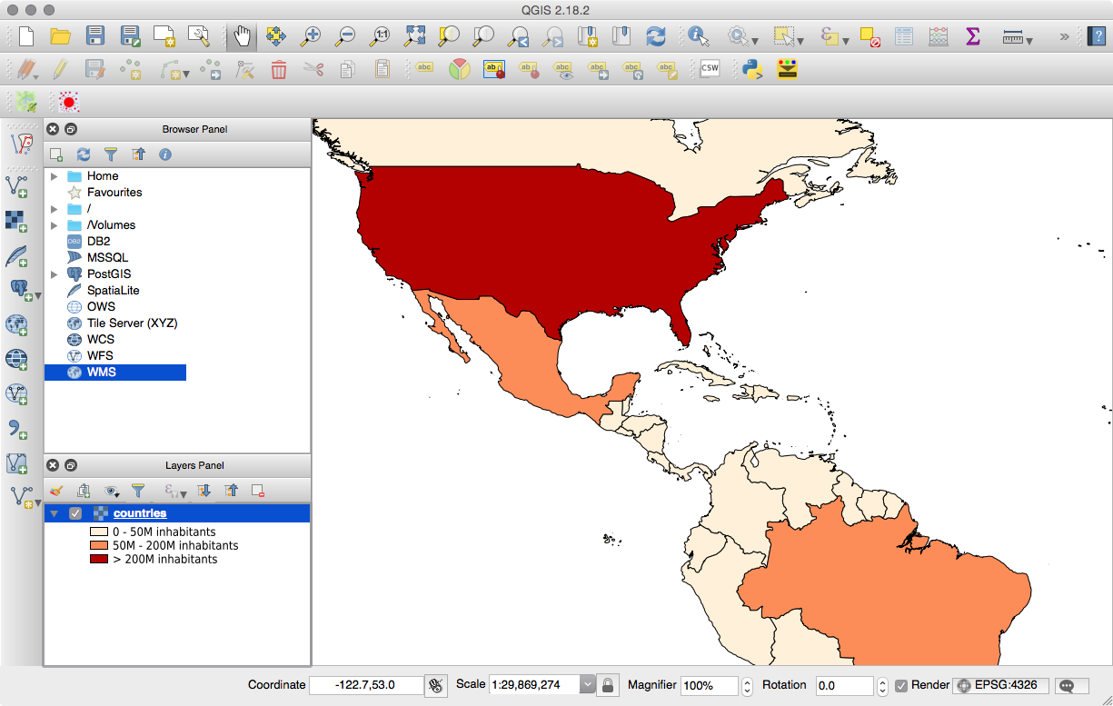Open the Scale dropdown list

click(x=587, y=685)
